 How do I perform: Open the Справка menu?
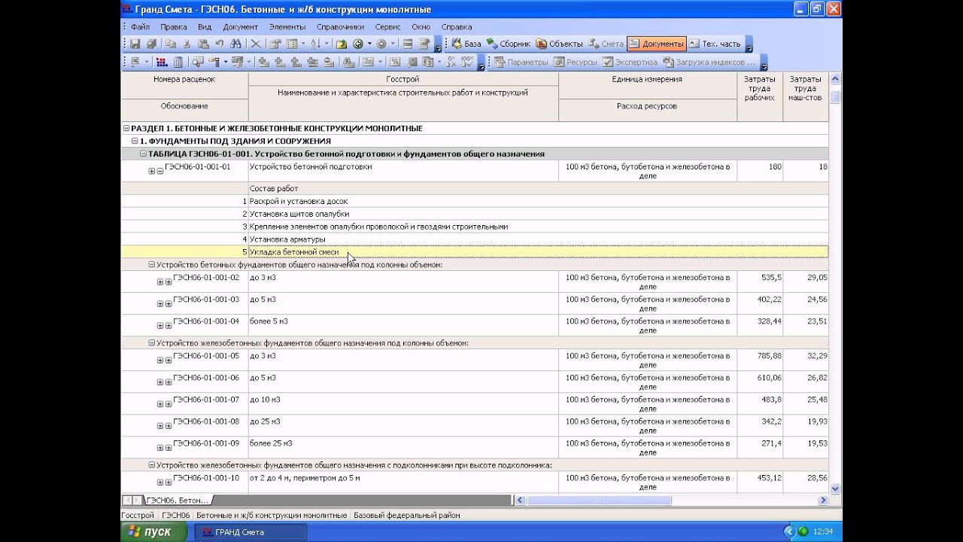click(457, 26)
